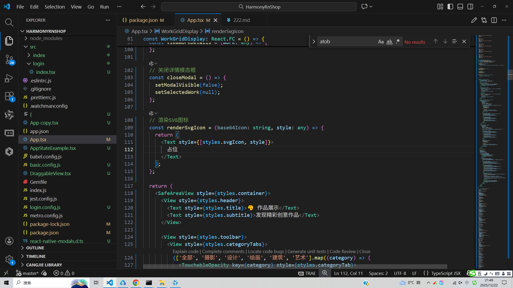Toggle Match Whole Word in find widget
This screenshot has width=513, height=288.
[389, 42]
